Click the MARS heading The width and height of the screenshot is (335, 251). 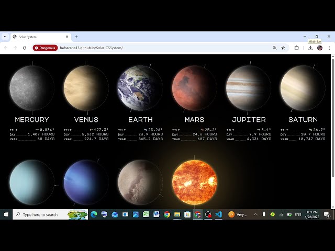click(194, 120)
